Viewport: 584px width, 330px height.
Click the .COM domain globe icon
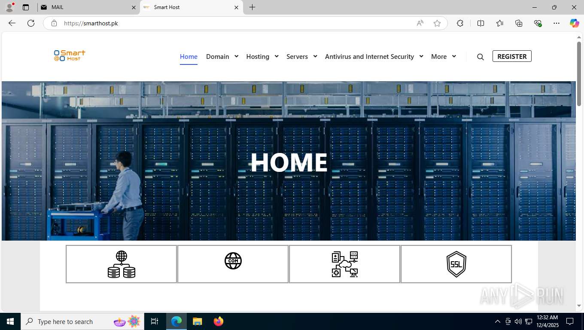(233, 261)
